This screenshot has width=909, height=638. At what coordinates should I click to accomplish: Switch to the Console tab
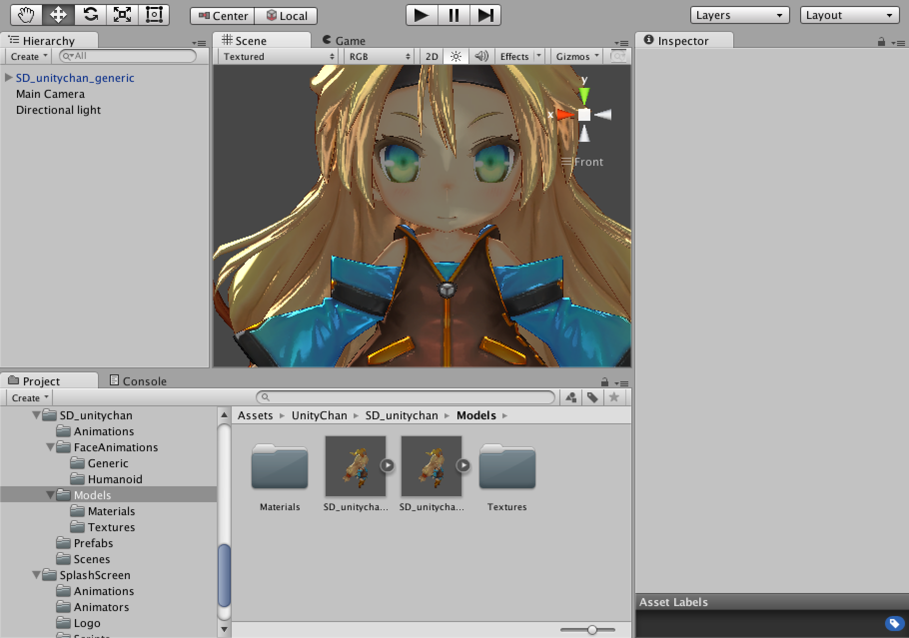[x=138, y=381]
